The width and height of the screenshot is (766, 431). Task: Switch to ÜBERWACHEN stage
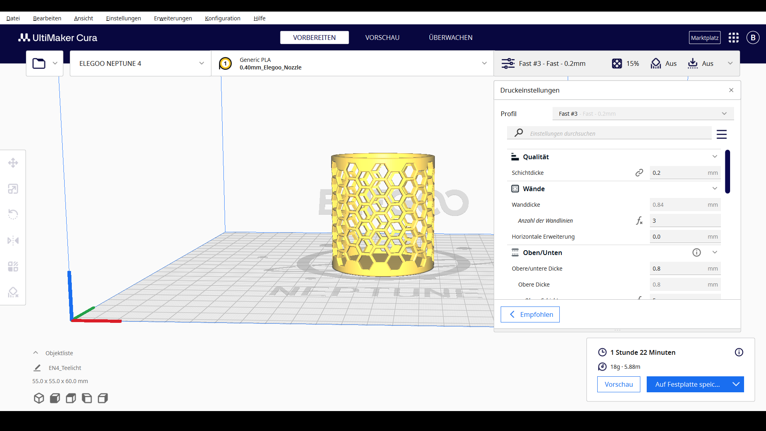point(450,38)
